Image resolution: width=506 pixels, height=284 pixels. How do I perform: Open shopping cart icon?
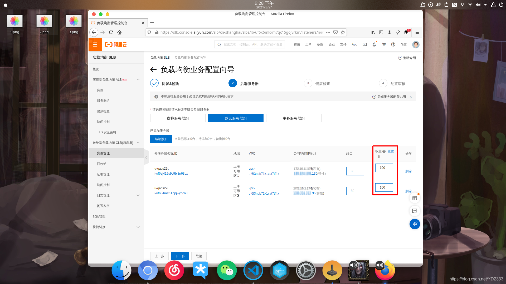[384, 44]
